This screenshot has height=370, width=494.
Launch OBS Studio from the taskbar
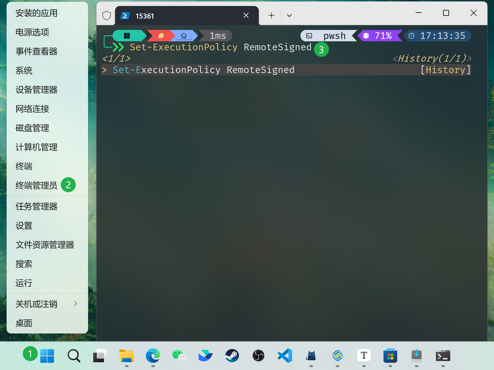point(258,356)
